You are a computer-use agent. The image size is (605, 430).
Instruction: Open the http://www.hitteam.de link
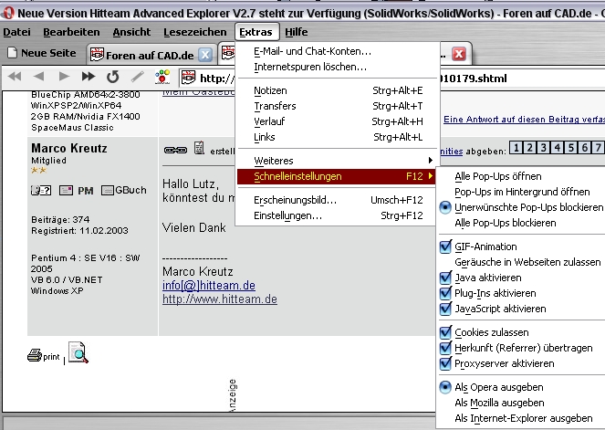tap(220, 299)
